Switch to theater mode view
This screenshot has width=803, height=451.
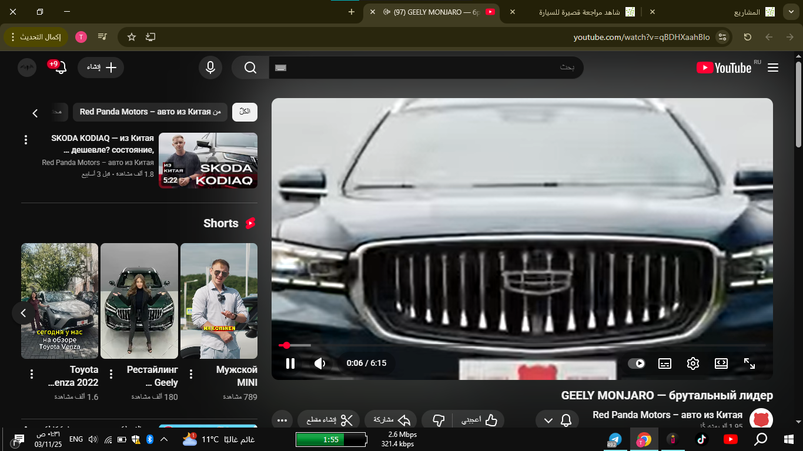[x=721, y=364]
